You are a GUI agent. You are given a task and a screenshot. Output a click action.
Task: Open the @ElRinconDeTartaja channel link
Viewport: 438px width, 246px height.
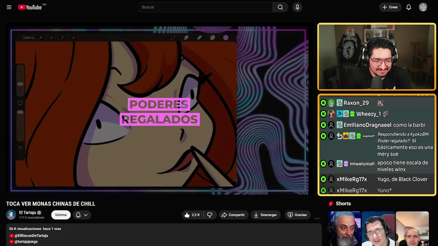31,236
